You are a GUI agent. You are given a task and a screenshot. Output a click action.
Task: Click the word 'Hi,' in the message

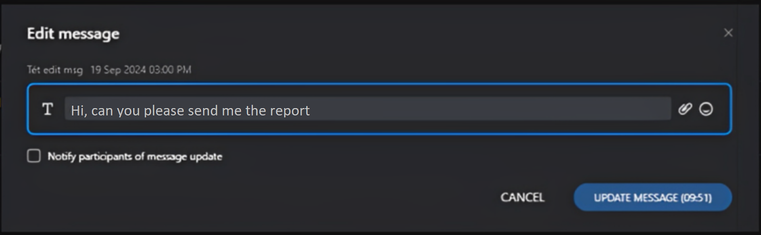point(79,111)
